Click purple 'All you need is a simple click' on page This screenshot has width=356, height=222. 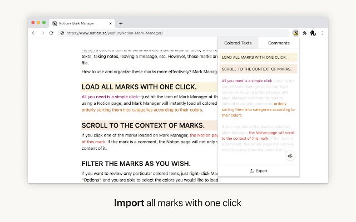point(110,97)
